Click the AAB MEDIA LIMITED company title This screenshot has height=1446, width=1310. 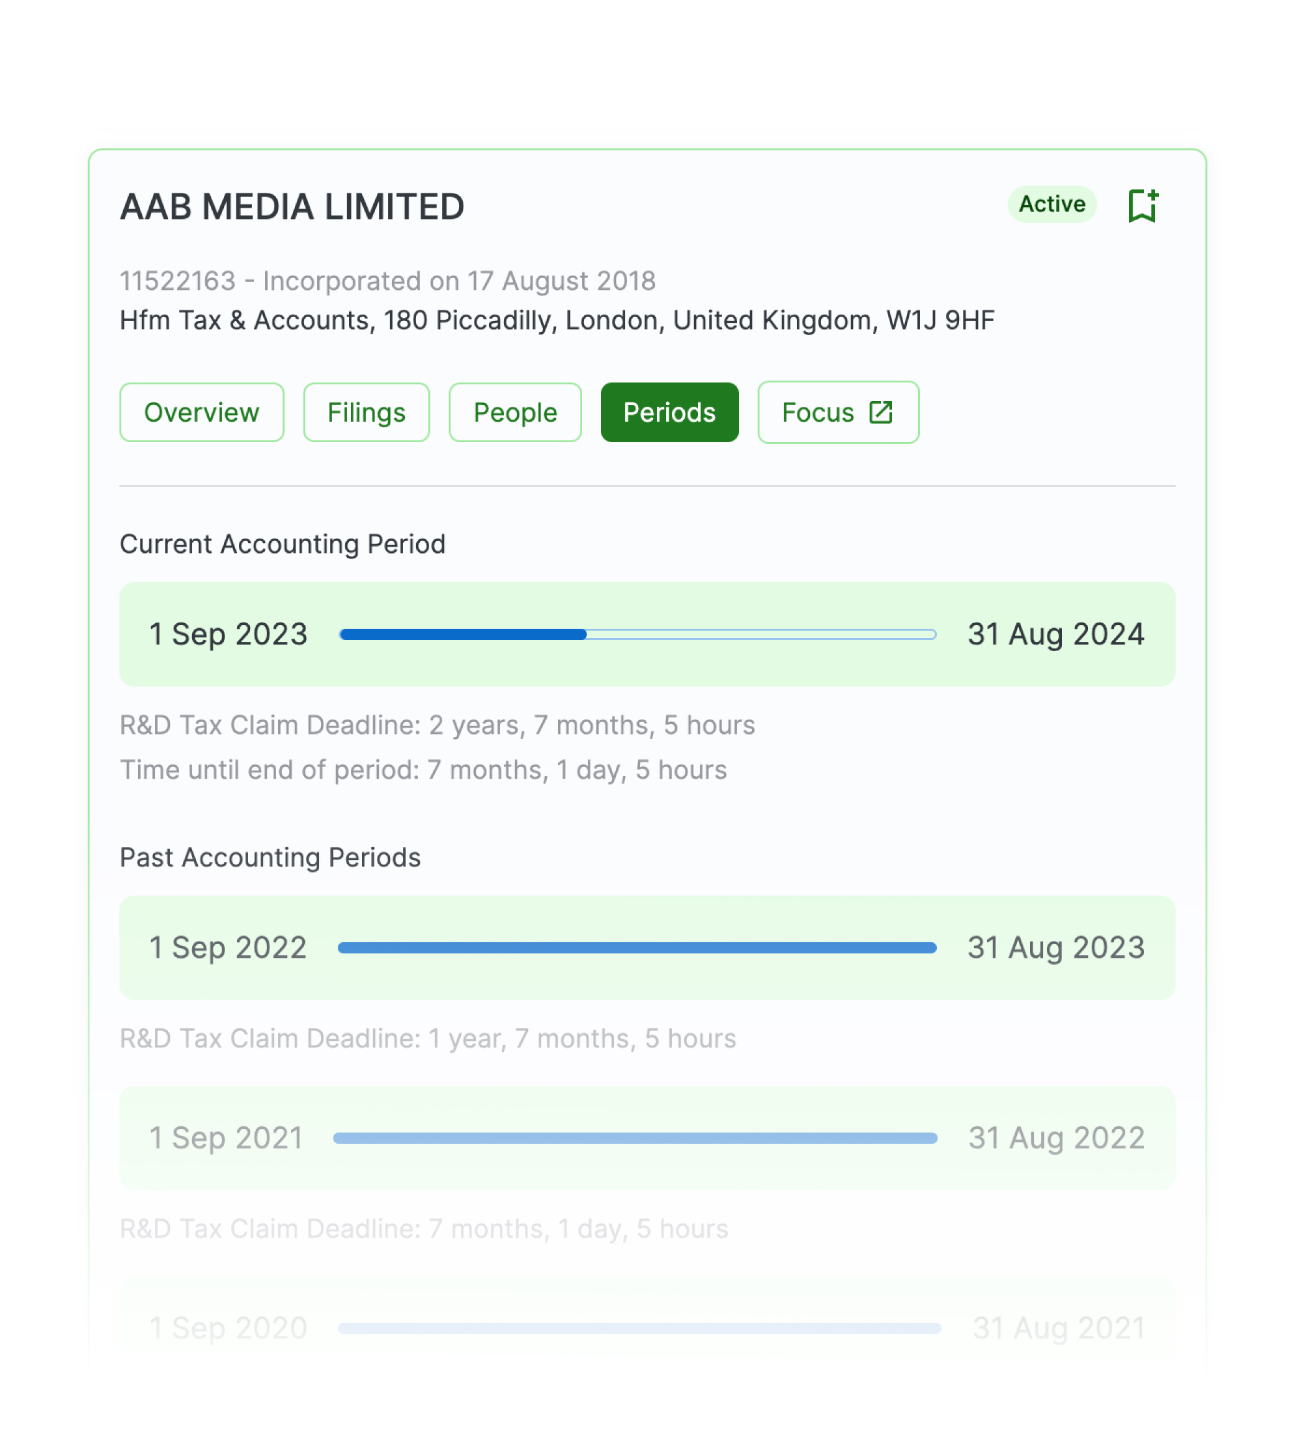click(x=292, y=206)
